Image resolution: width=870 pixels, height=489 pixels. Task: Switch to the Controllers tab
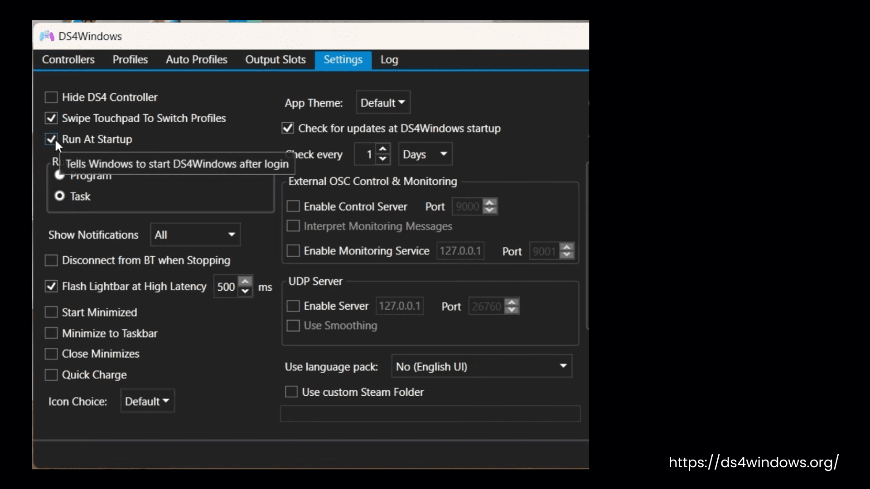coord(68,60)
